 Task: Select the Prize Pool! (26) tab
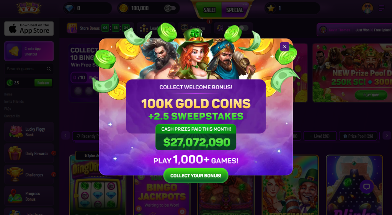tap(358, 136)
